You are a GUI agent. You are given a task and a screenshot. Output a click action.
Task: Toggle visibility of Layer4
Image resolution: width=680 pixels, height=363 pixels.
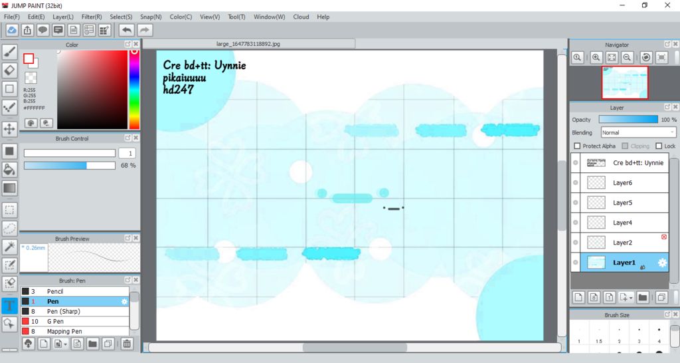[576, 223]
